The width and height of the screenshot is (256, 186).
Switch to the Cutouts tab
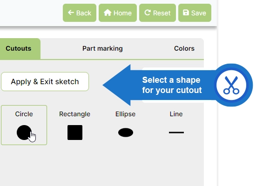coord(19,48)
